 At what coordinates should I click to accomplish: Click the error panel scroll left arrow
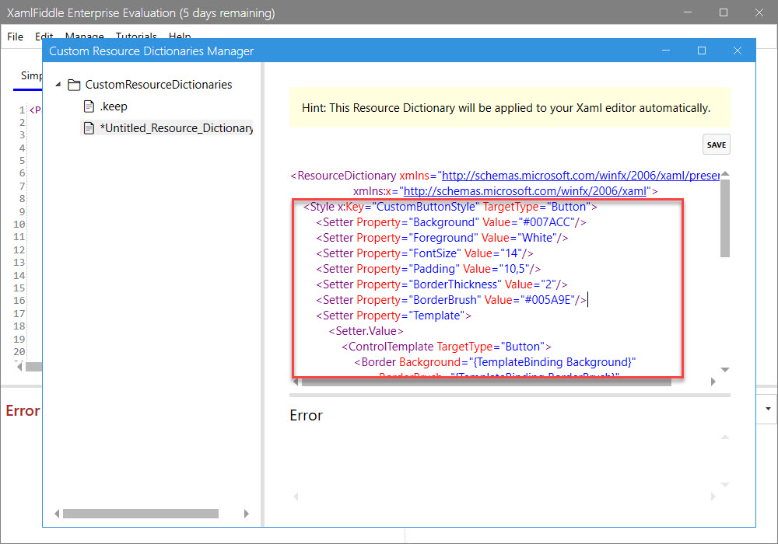(296, 497)
